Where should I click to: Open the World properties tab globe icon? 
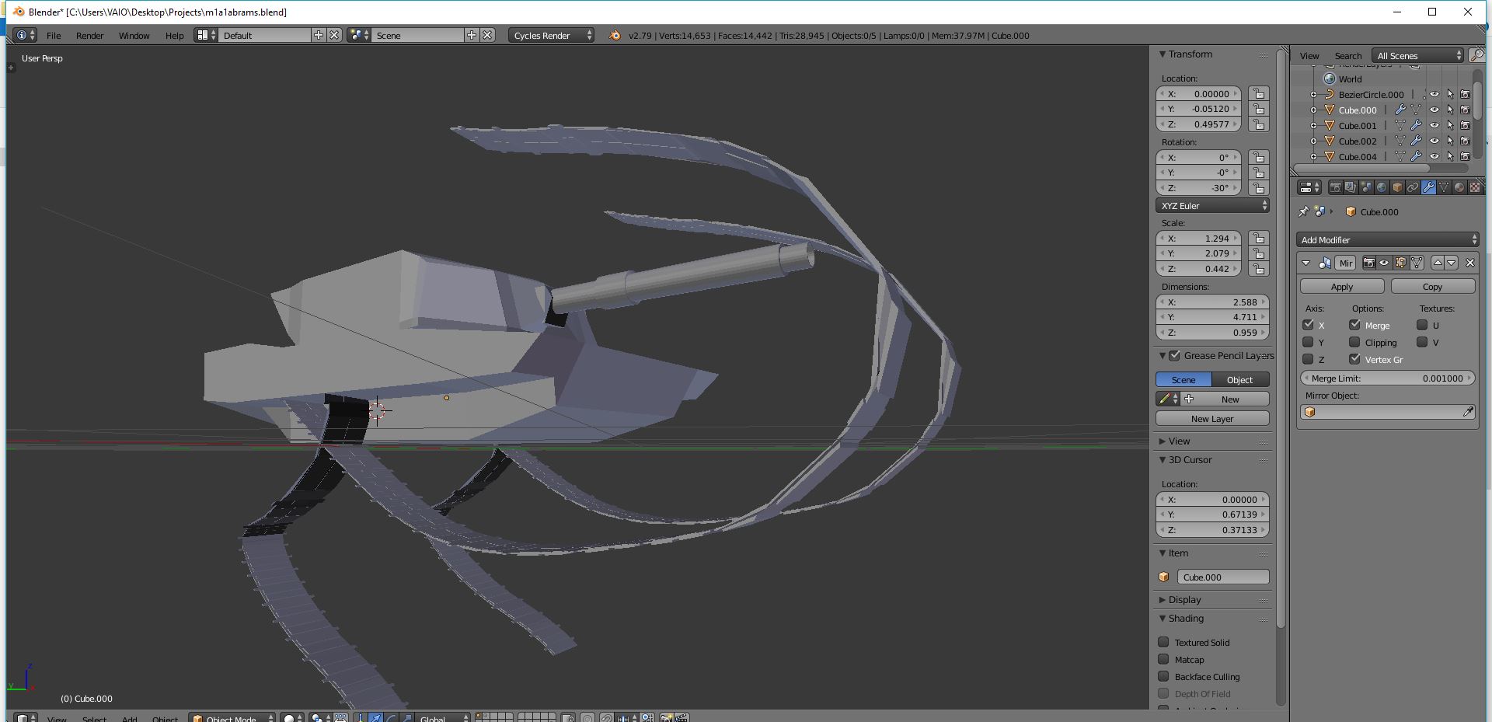[x=1382, y=187]
